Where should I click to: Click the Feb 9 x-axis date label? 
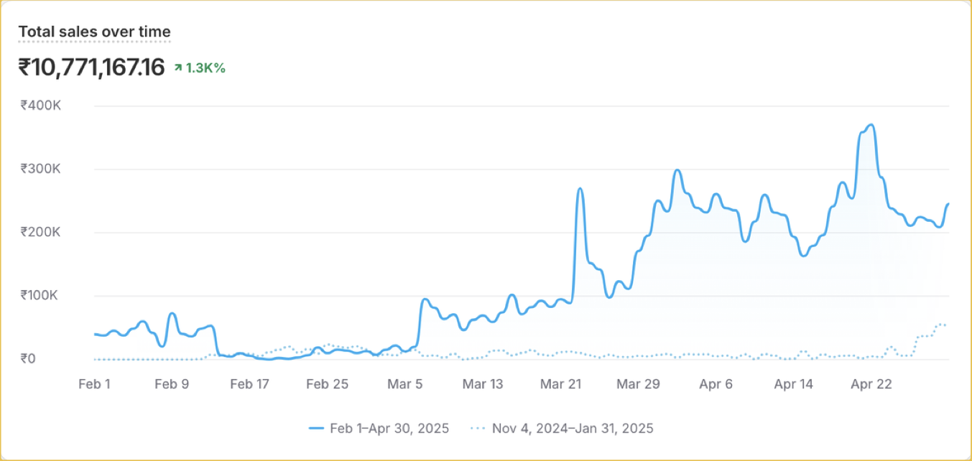172,384
